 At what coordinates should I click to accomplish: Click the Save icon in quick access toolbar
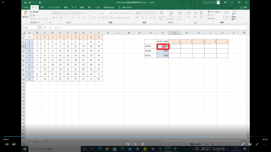click(x=25, y=2)
